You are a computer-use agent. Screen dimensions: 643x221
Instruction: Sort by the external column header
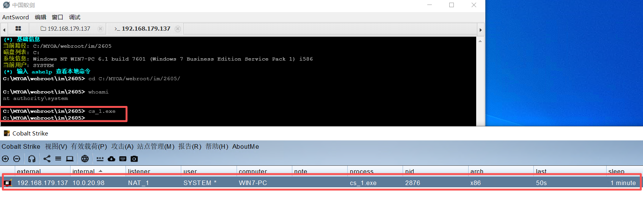pyautogui.click(x=42, y=171)
